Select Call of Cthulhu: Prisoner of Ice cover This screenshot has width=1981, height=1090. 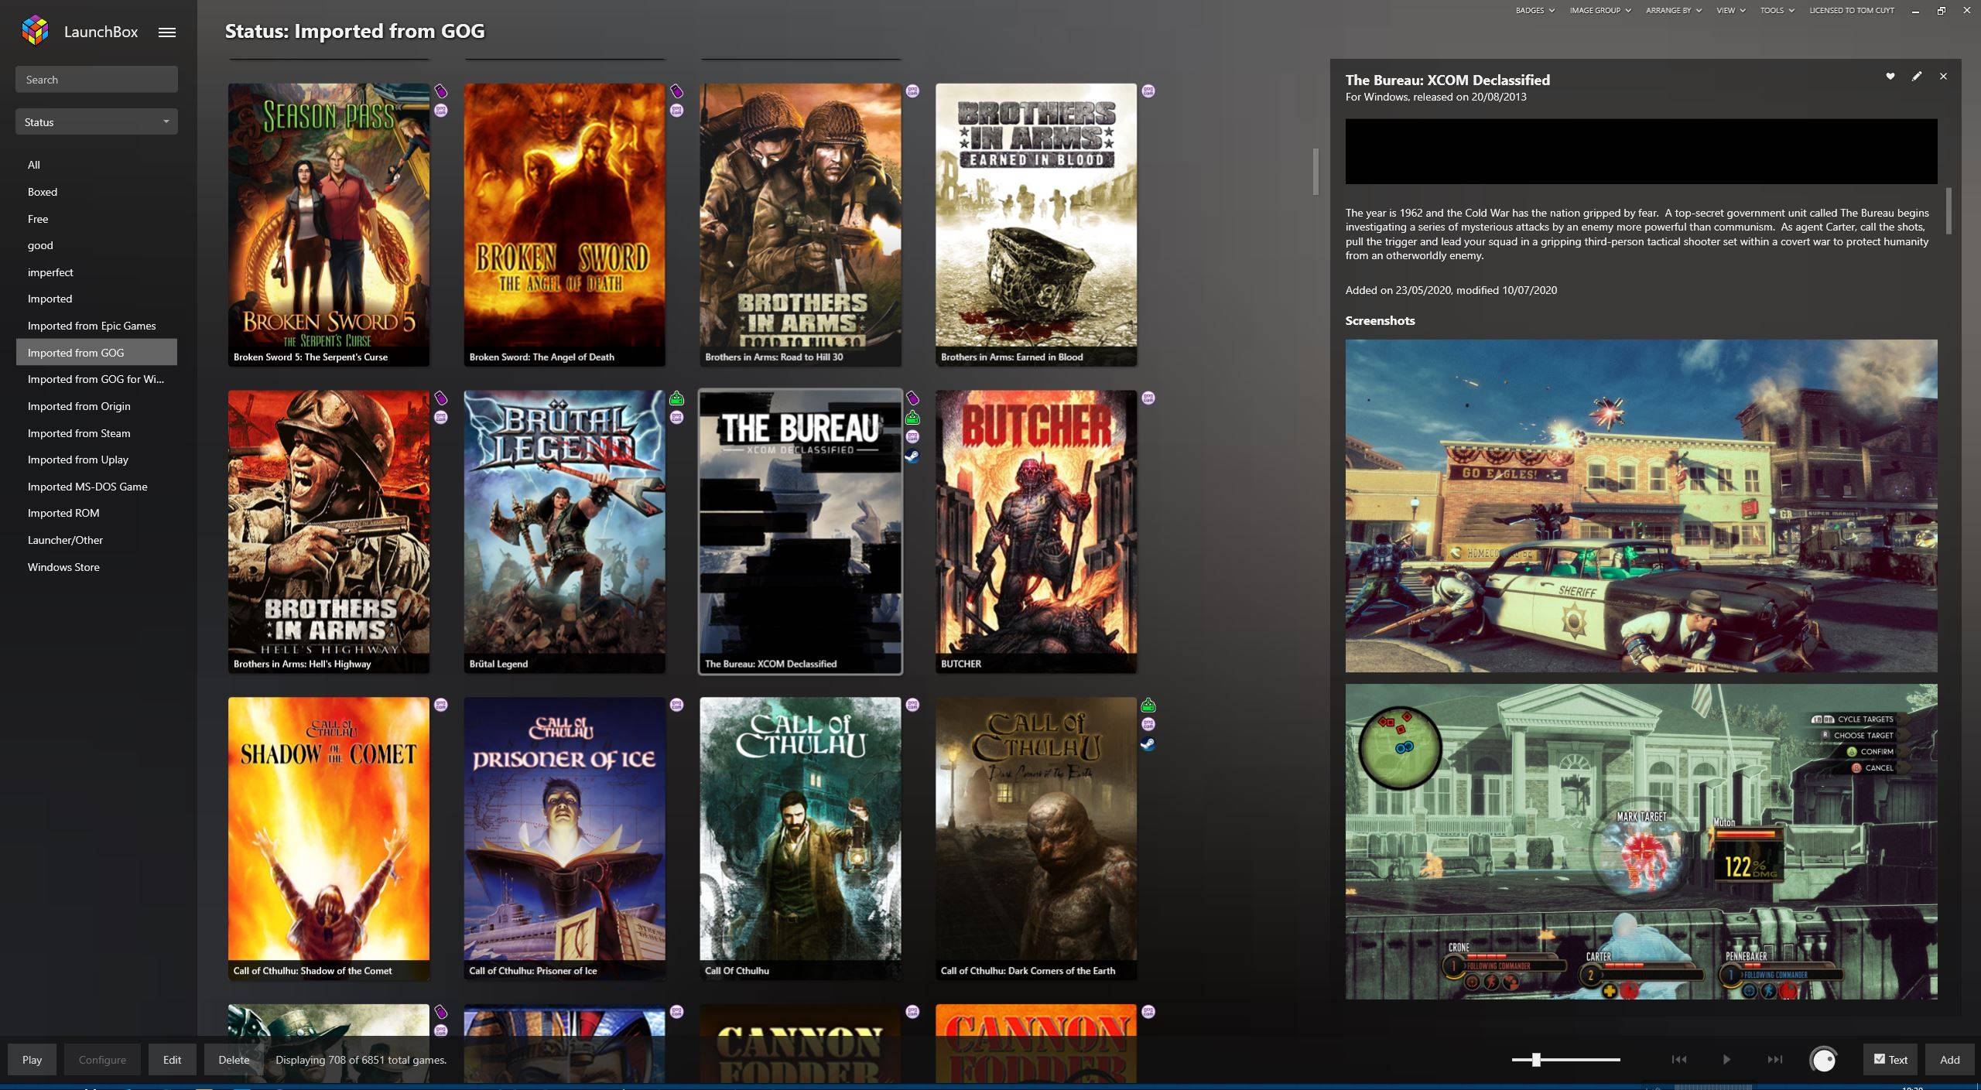pos(564,839)
